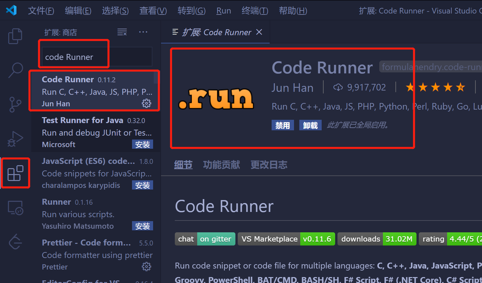Viewport: 482px width, 283px height.
Task: Click the 此扩展已全局启用 status text
Action: 358,125
